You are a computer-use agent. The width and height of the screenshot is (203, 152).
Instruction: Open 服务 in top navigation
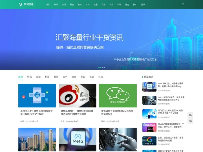(x=127, y=5)
